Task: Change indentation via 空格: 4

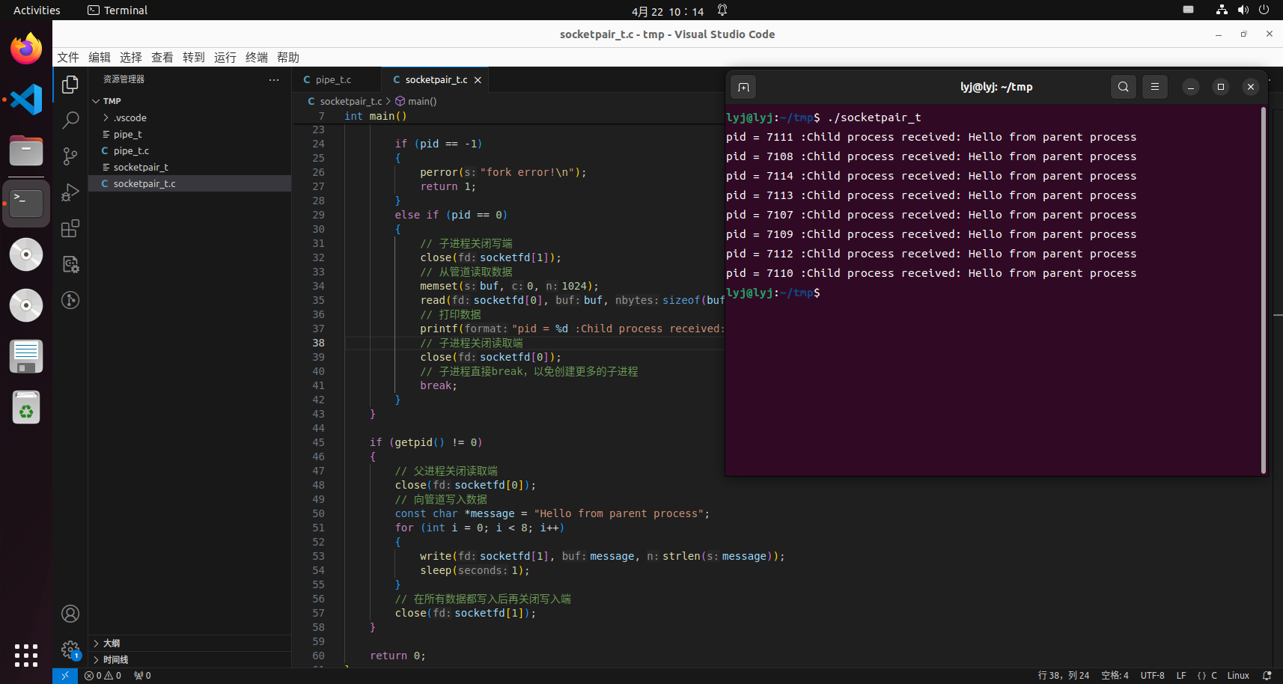Action: (1115, 675)
